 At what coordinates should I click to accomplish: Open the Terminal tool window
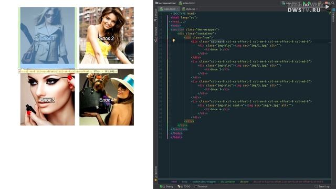[x=201, y=186]
